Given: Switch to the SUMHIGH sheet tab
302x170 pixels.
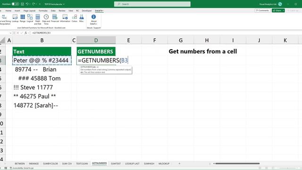Looking at the screenshot, I should [x=149, y=163].
